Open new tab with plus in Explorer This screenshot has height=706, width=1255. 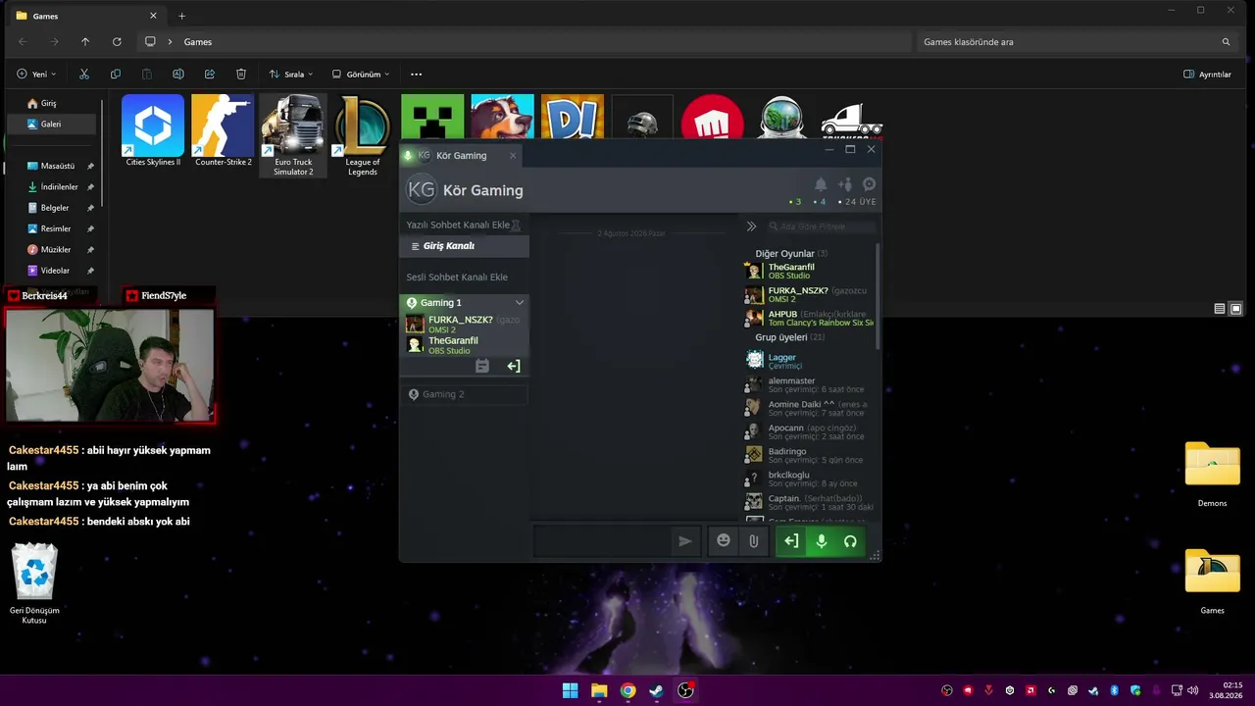tap(181, 16)
